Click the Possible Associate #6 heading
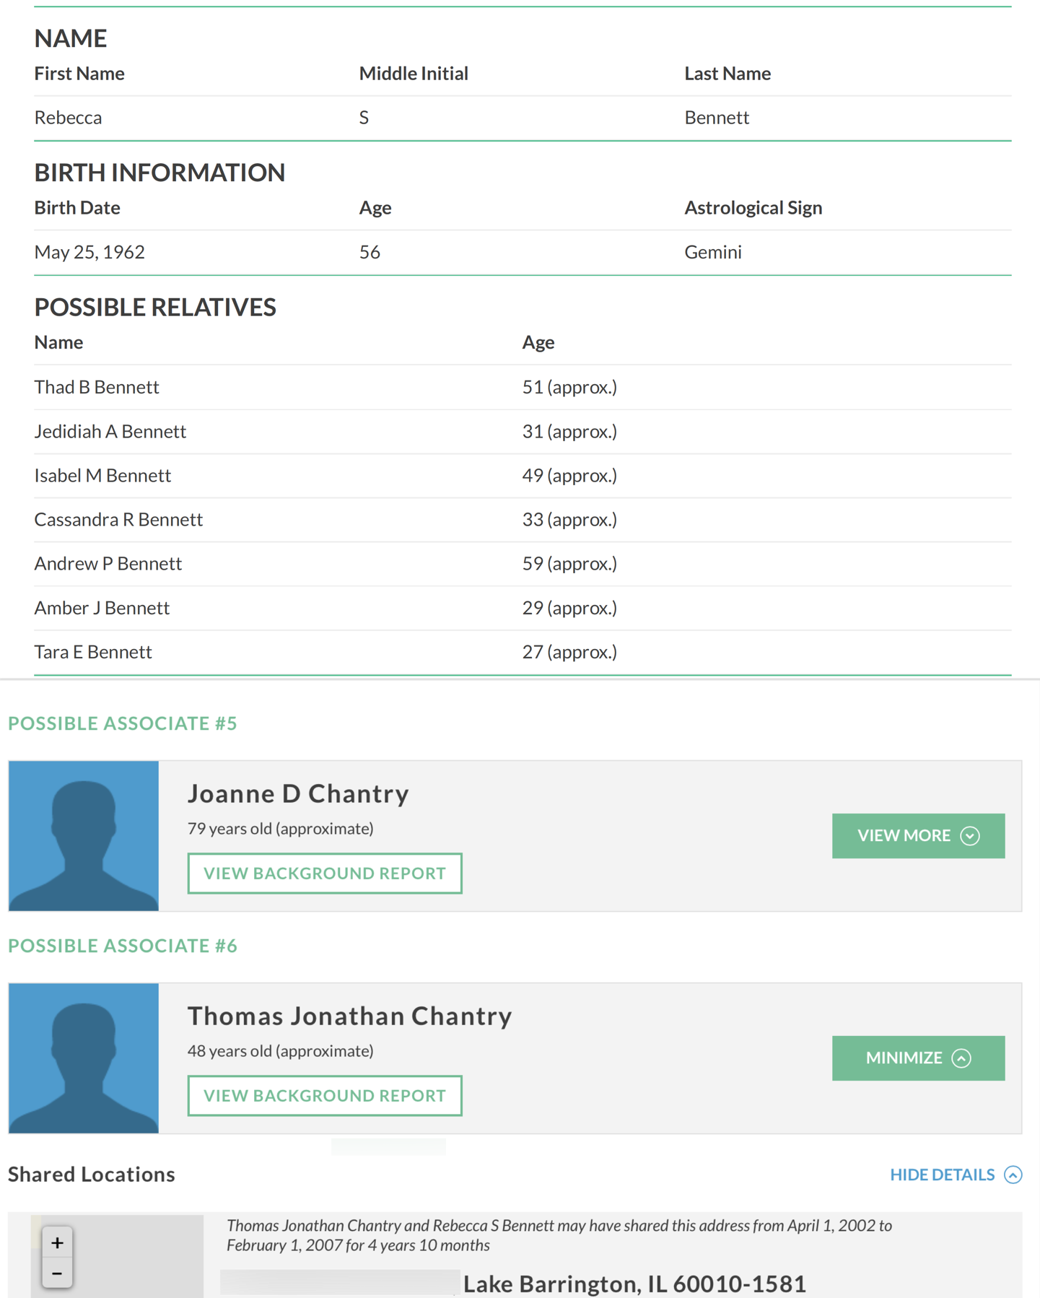The height and width of the screenshot is (1298, 1040). pos(123,946)
